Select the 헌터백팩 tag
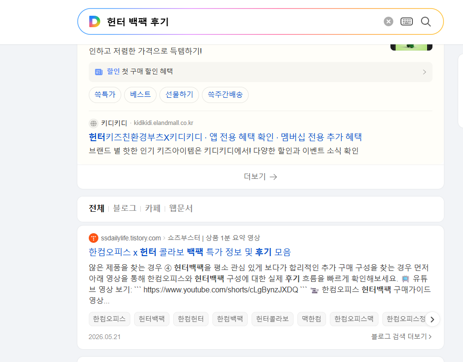 [x=151, y=319]
